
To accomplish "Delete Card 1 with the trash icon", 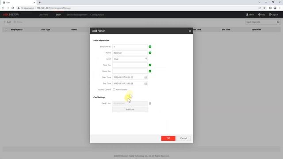I will point(150,103).
